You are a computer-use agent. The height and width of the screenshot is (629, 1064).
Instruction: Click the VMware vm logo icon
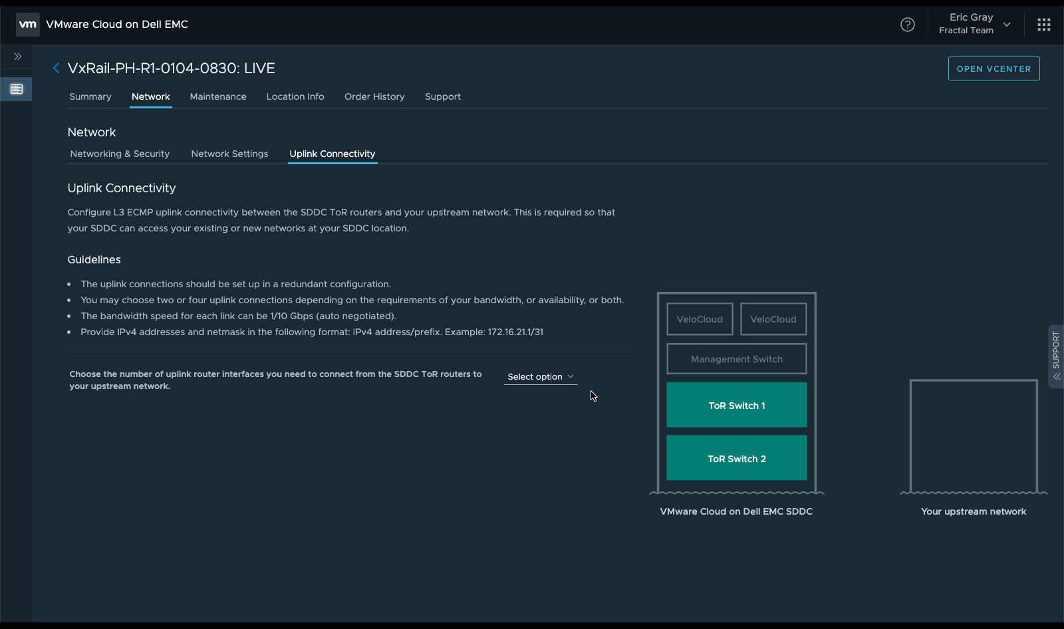click(28, 25)
